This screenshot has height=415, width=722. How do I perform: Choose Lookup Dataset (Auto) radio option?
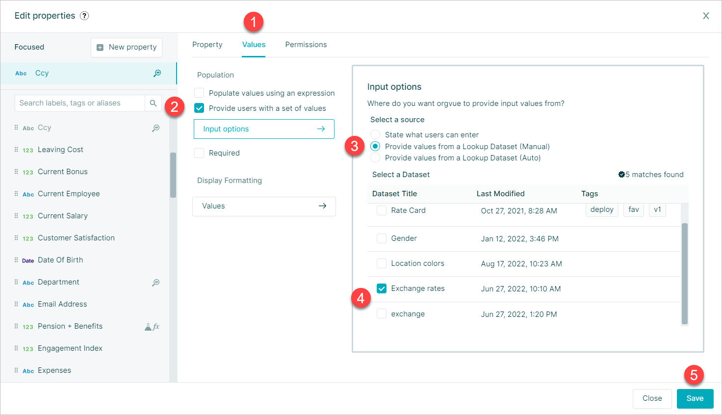pyautogui.click(x=375, y=157)
